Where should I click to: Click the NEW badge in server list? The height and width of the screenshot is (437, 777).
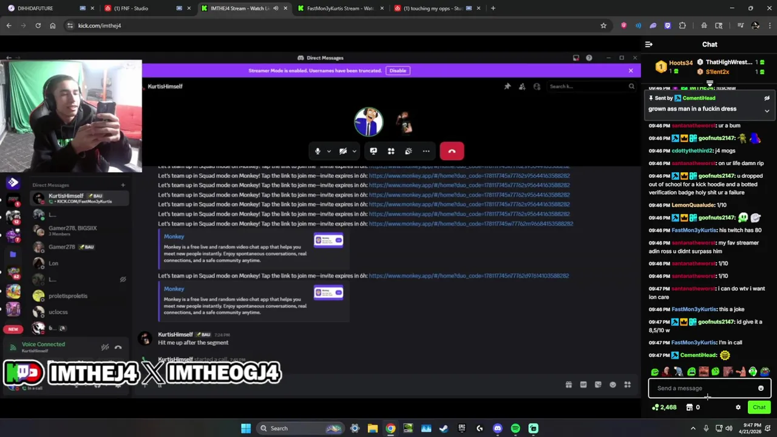[13, 329]
